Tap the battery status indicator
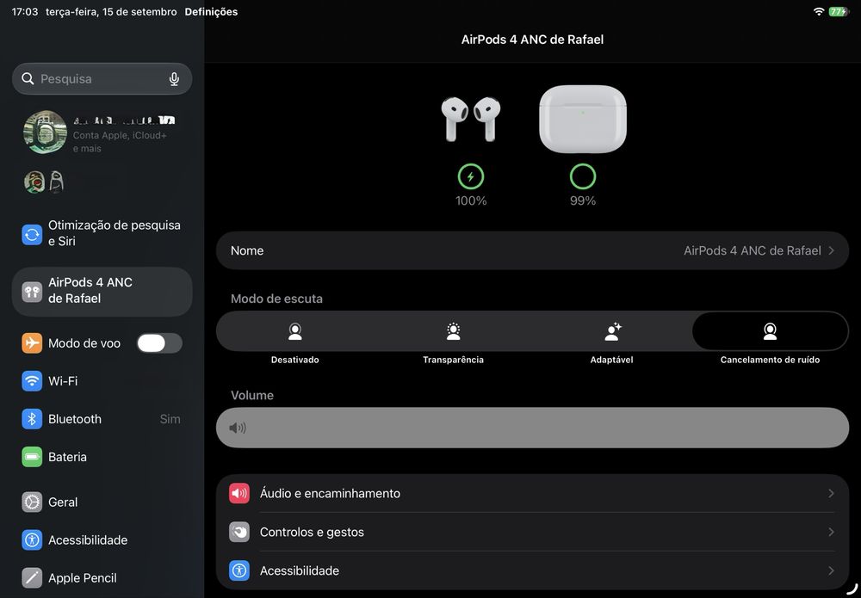 click(839, 11)
